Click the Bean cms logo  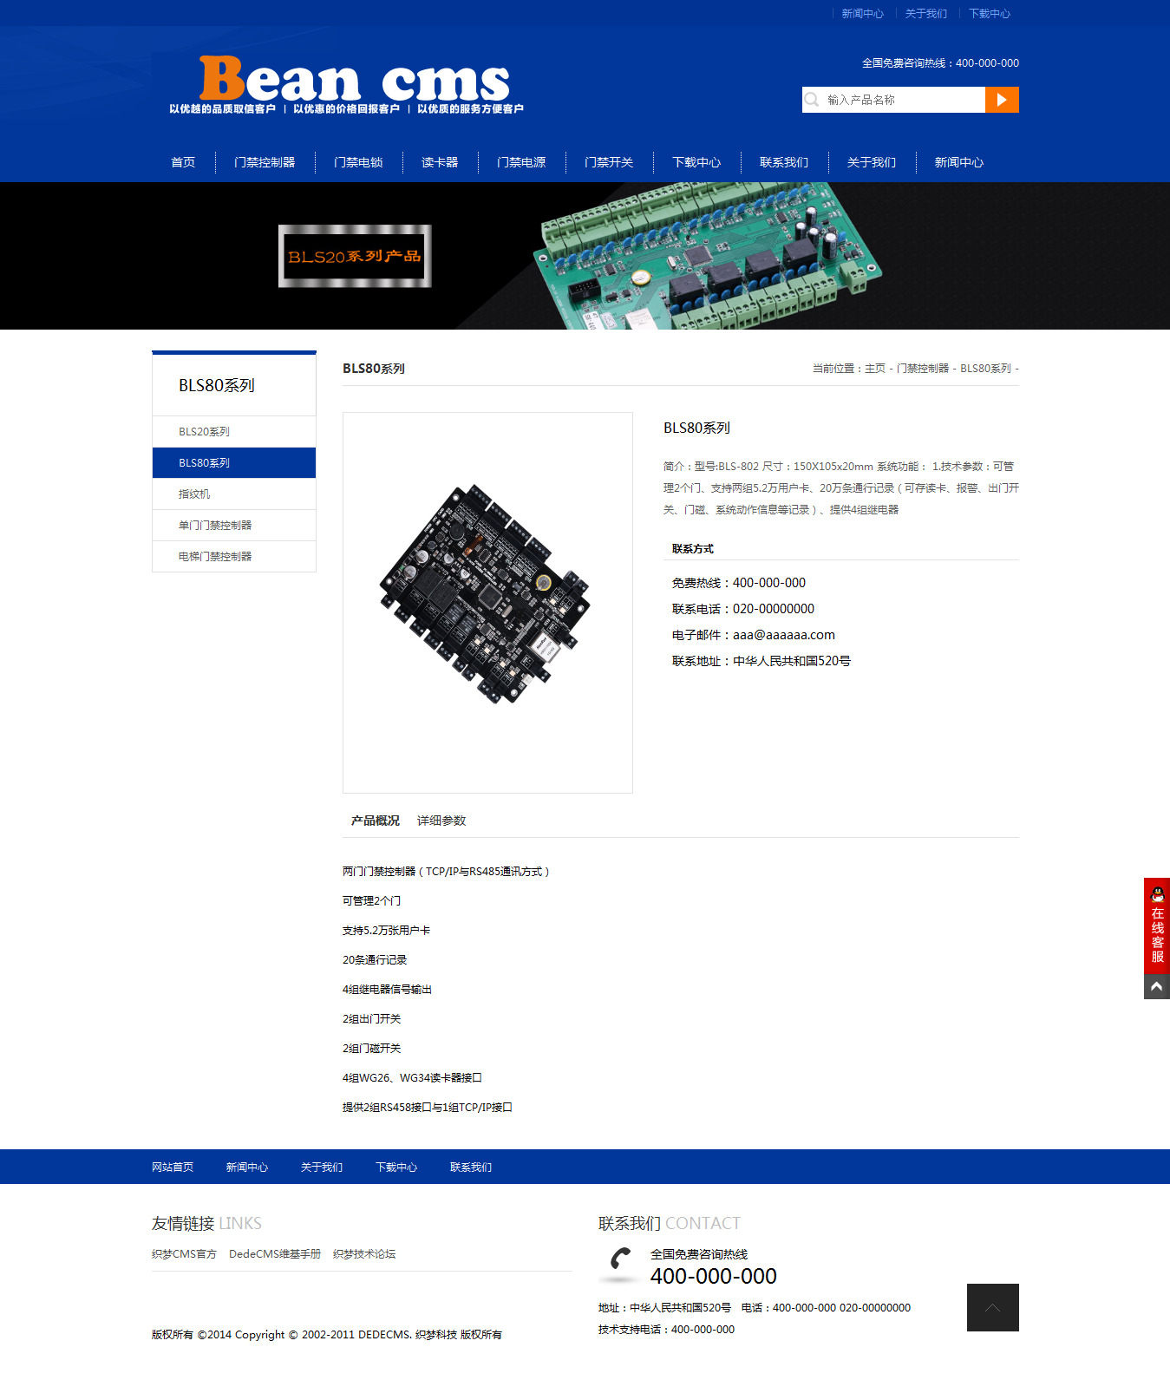point(347,83)
